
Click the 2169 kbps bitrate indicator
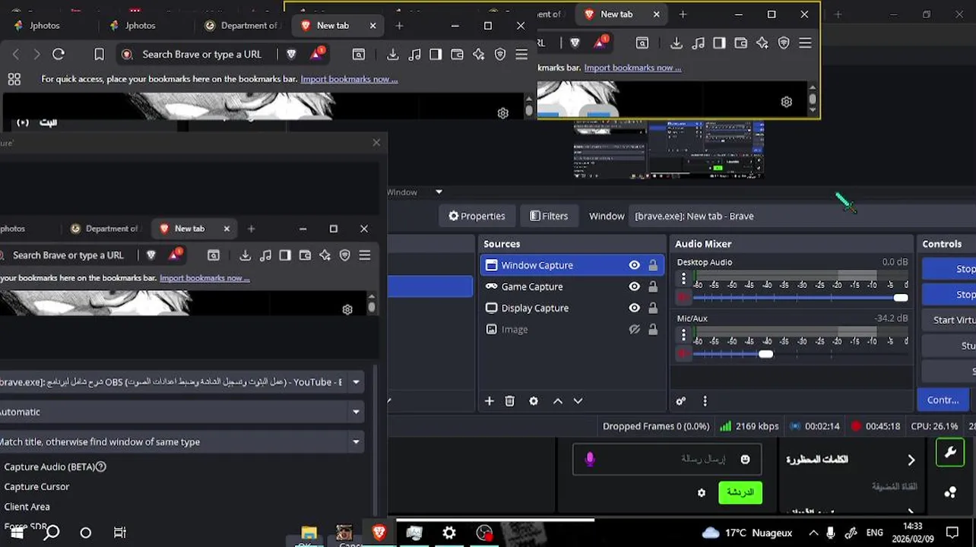749,426
